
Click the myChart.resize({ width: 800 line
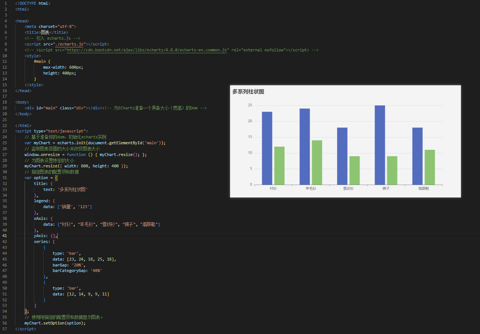coord(76,166)
